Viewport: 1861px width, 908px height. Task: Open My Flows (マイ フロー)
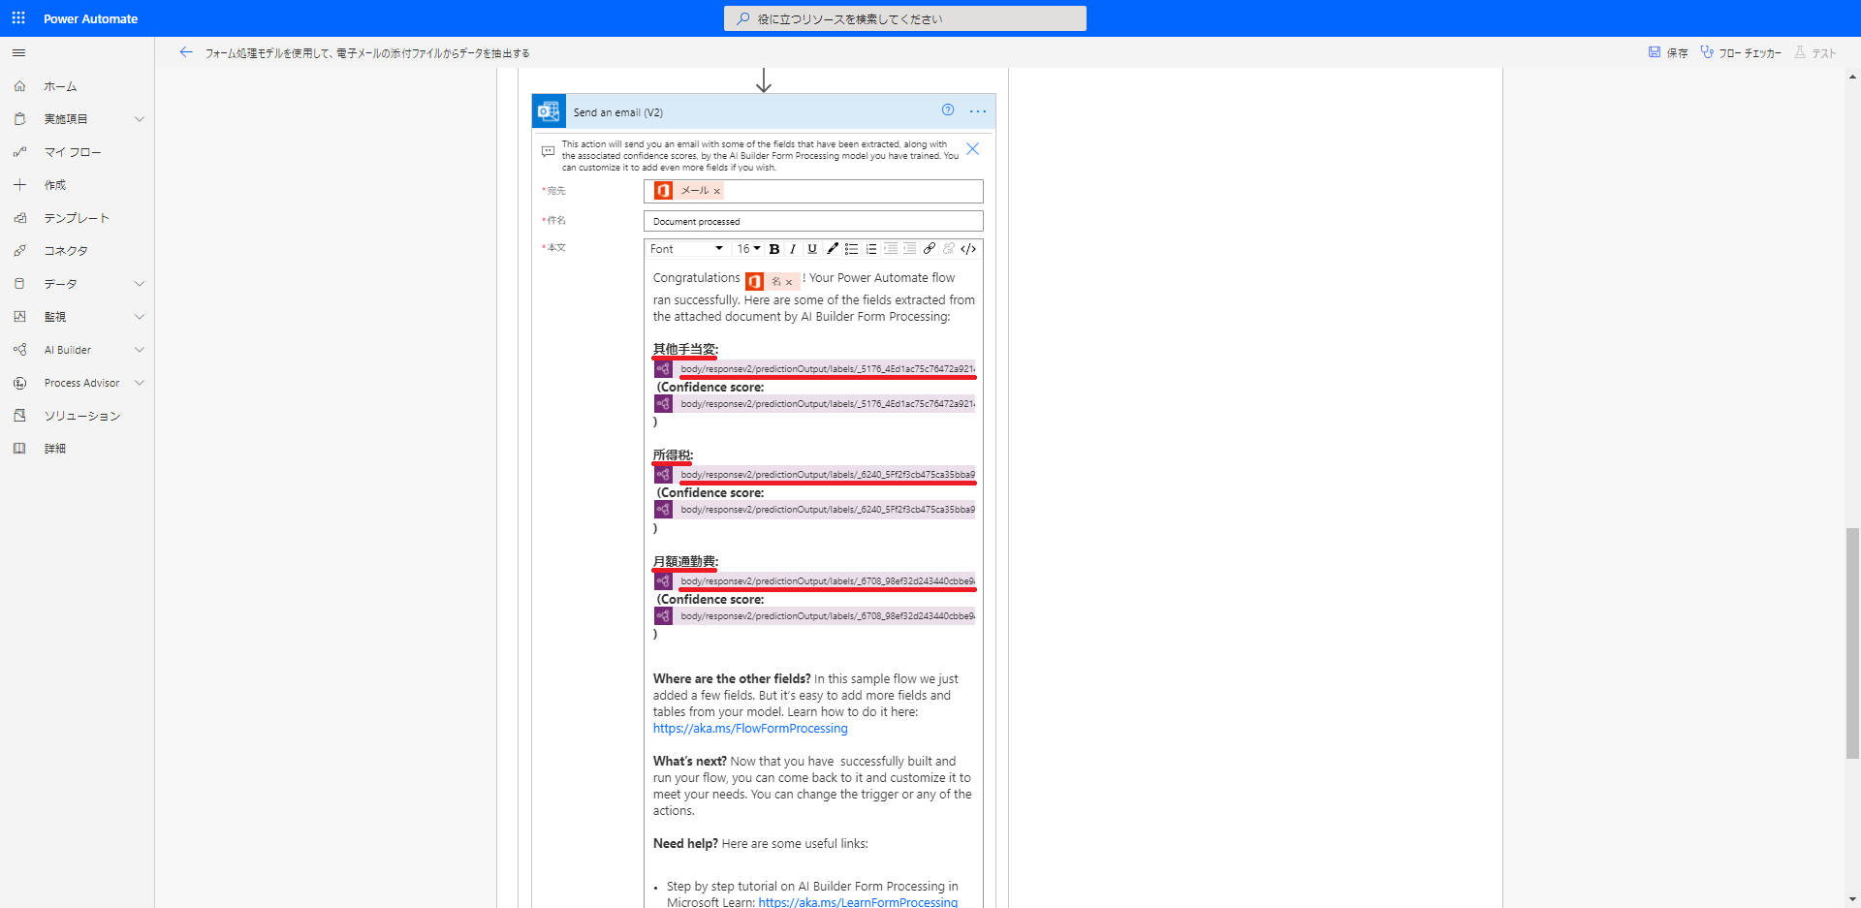pyautogui.click(x=78, y=152)
